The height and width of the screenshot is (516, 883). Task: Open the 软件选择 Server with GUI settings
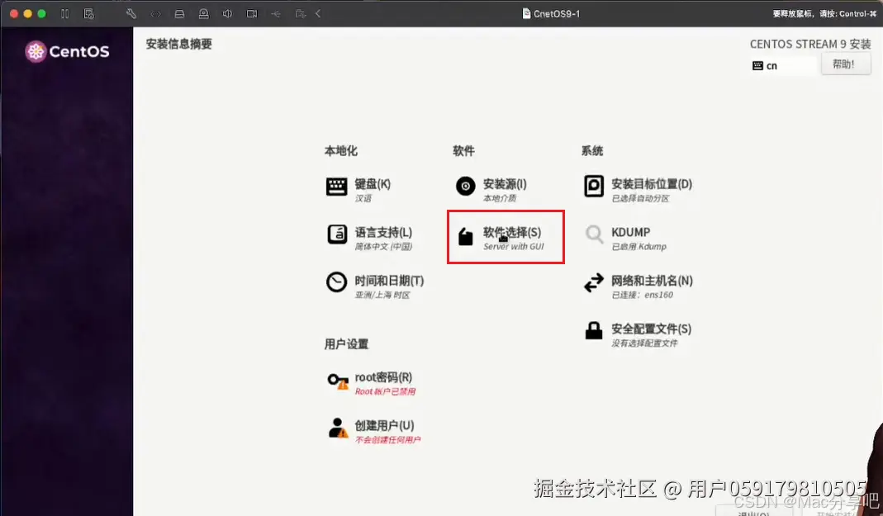(x=506, y=237)
